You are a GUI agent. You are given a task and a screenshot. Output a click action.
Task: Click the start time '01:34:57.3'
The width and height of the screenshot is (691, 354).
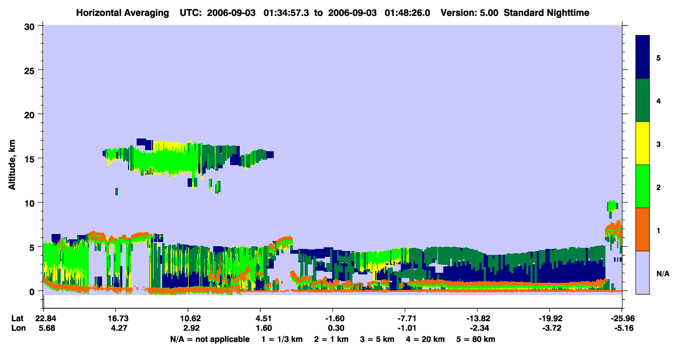coord(287,12)
